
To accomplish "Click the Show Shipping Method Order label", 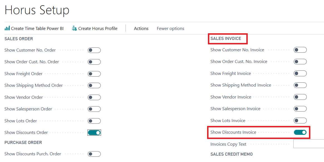I will [33, 85].
